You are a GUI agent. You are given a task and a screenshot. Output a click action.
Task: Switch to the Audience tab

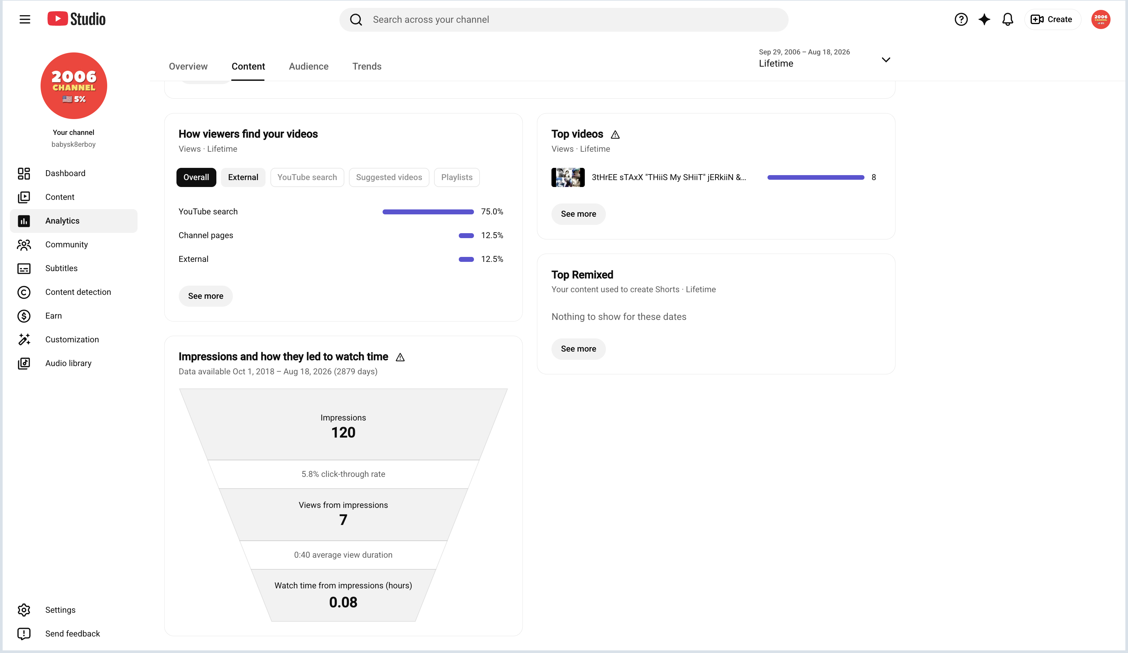(x=308, y=66)
